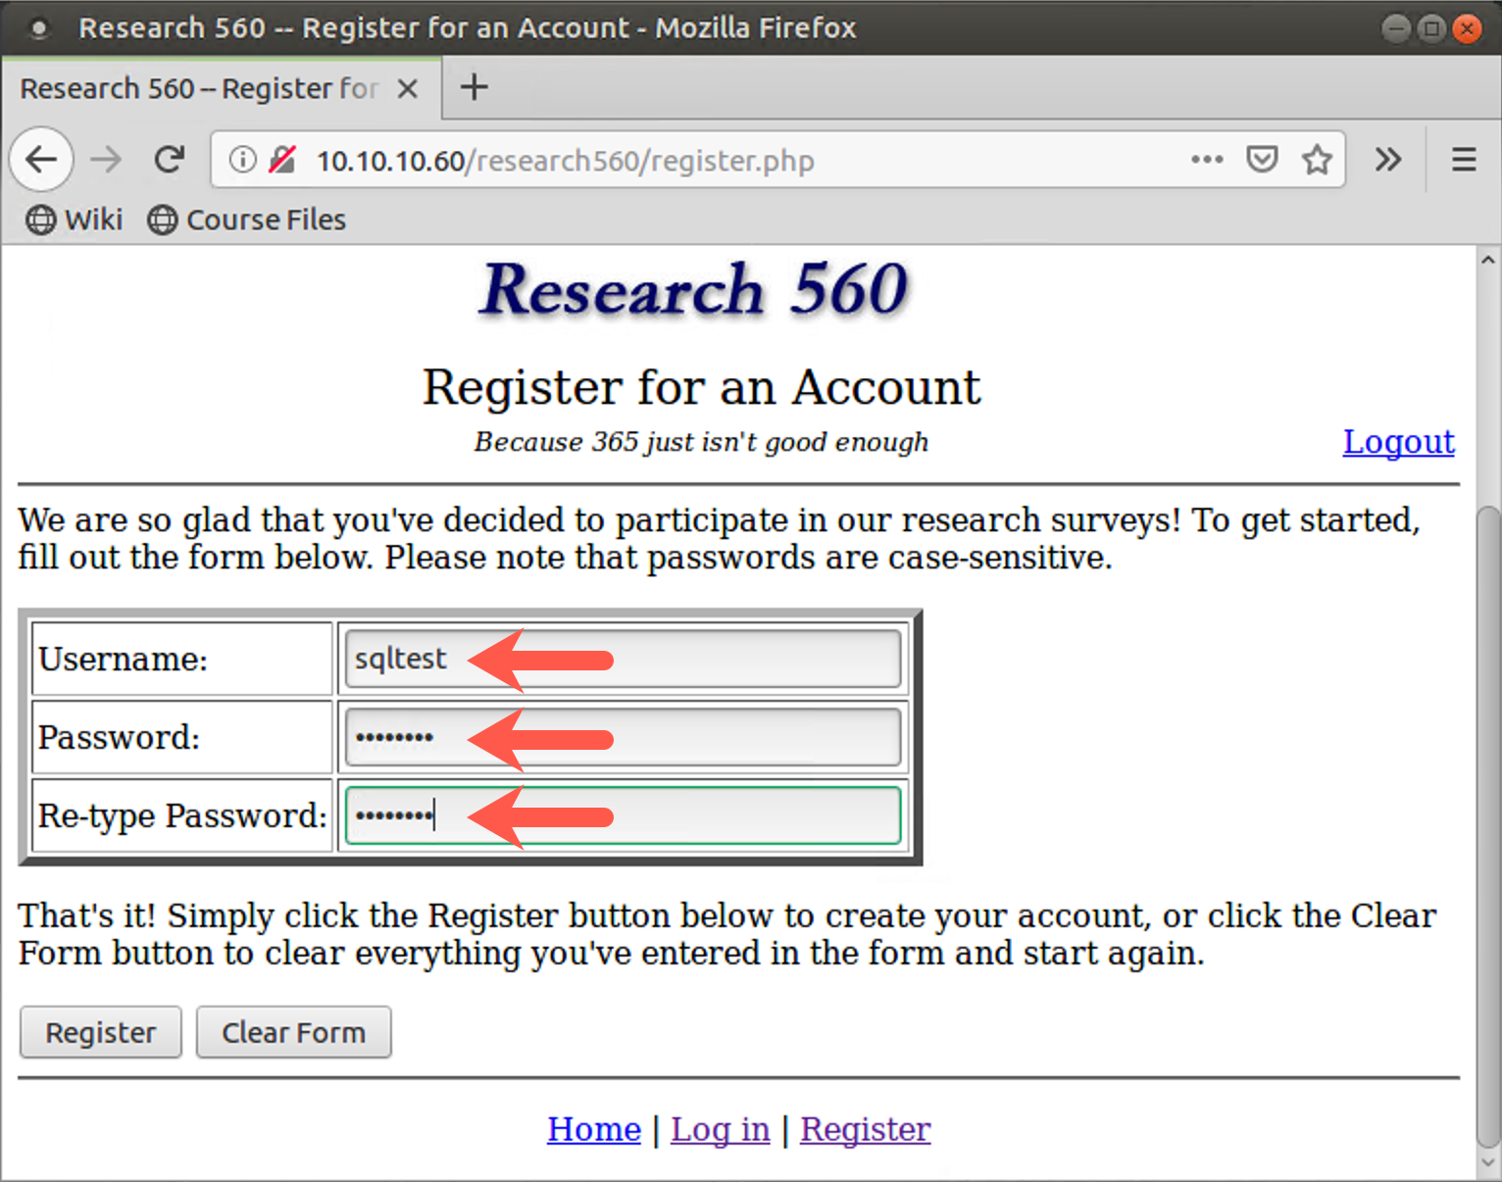Click the Logout link

pos(1398,442)
